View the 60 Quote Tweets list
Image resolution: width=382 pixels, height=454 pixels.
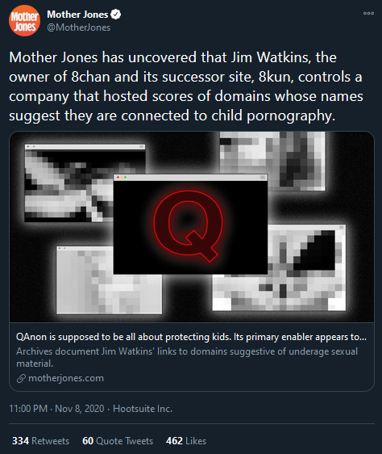pyautogui.click(x=118, y=441)
